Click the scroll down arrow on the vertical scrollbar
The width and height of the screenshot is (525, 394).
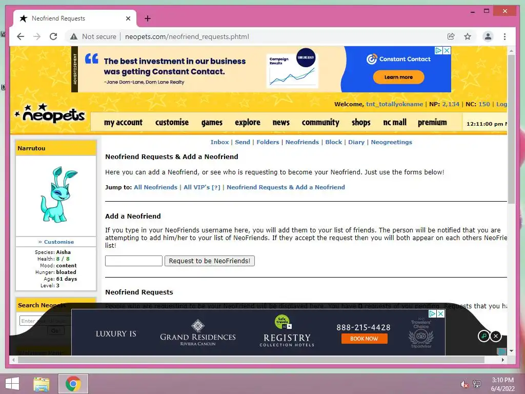tap(511, 351)
